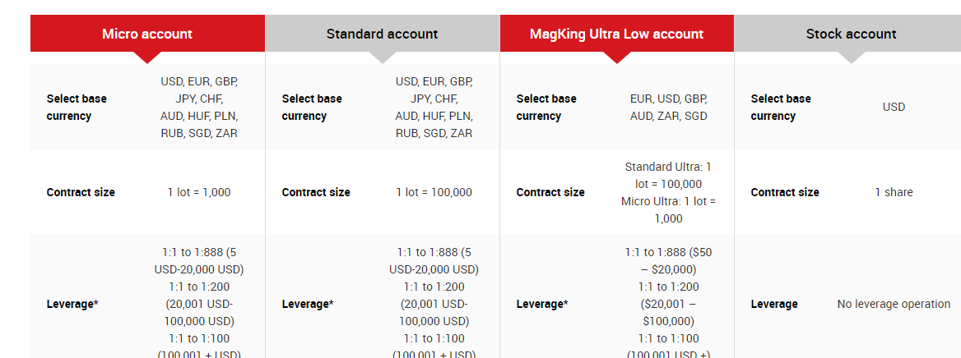This screenshot has height=358, width=961.
Task: Select the Standard account header
Action: 383,34
